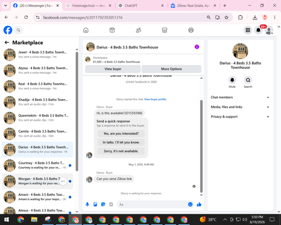The image size is (281, 225).
Task: Choose a GIF from the GIF icon
Action: (111, 204)
